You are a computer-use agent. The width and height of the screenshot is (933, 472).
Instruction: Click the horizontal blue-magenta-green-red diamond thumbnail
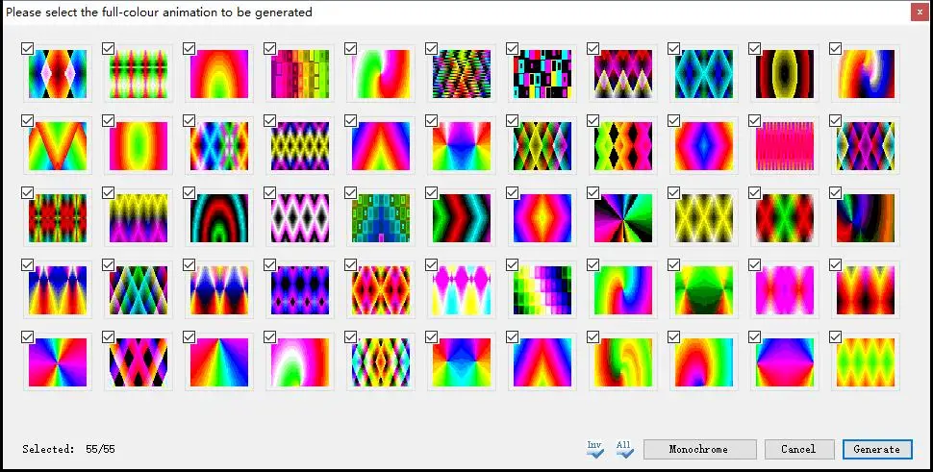coord(785,362)
